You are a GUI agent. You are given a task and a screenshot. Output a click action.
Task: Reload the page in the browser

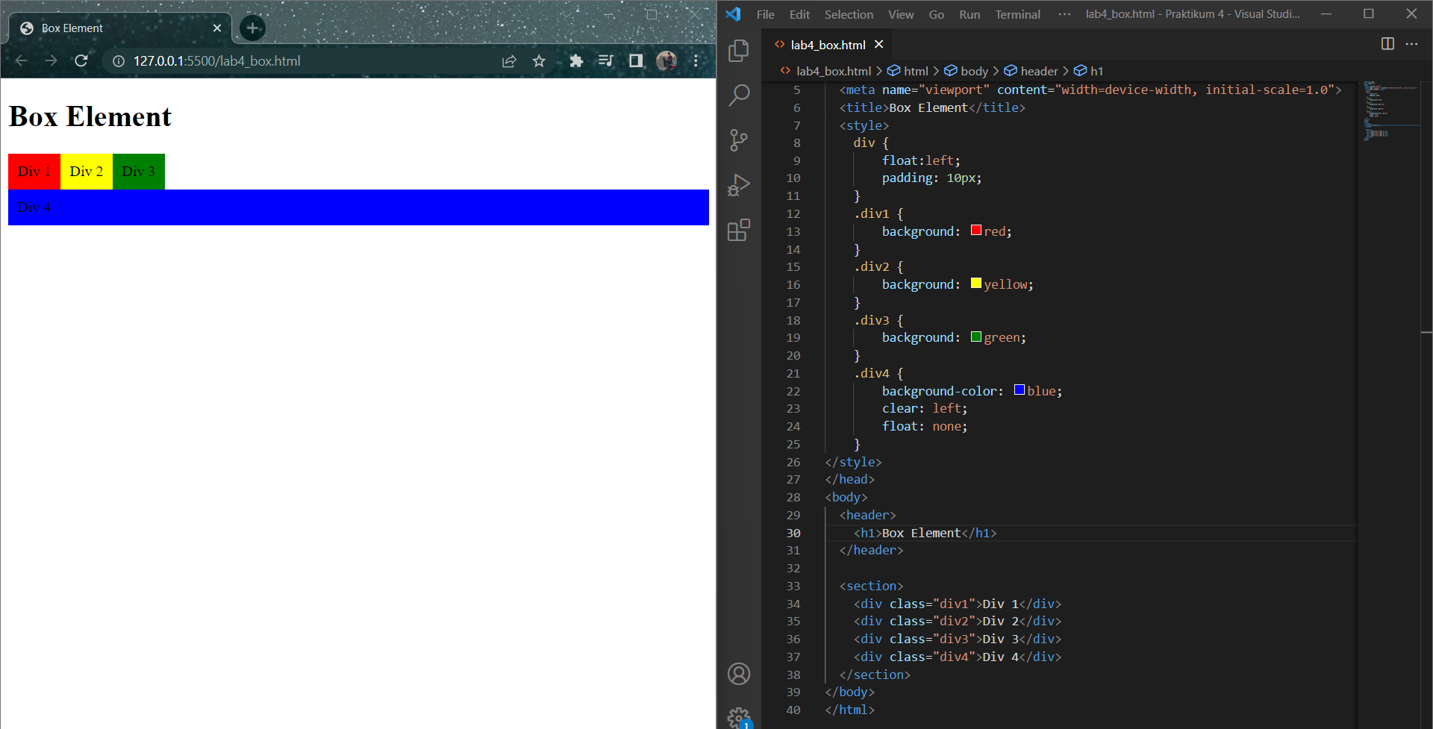pyautogui.click(x=81, y=61)
